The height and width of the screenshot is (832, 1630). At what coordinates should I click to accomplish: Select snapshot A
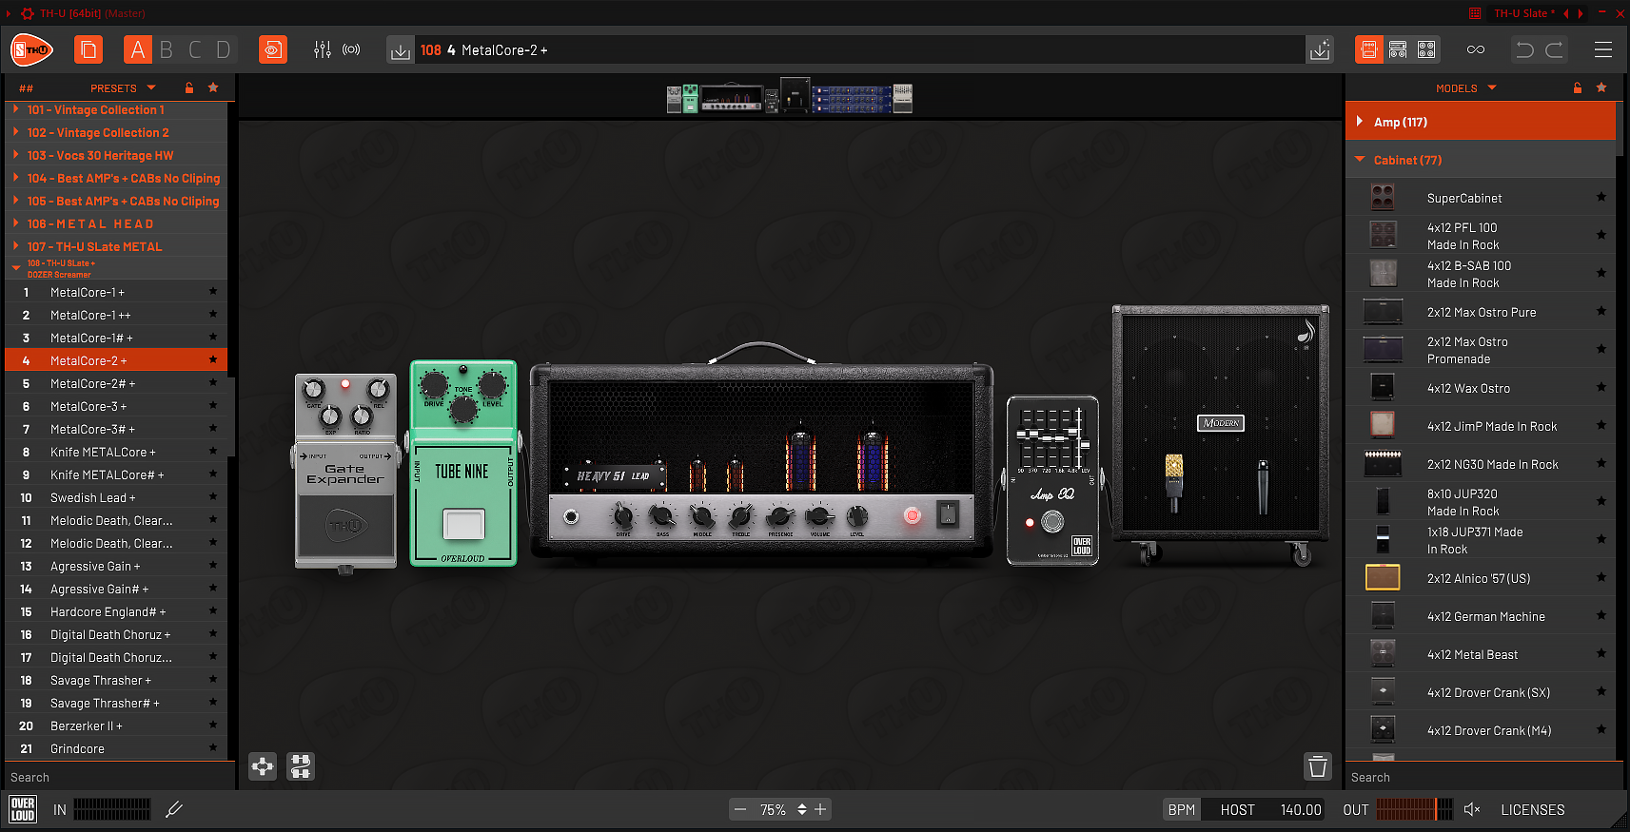click(x=138, y=49)
